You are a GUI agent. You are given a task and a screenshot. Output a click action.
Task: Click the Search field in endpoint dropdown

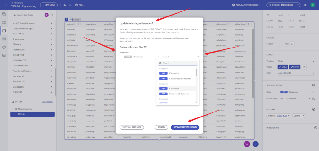pyautogui.click(x=178, y=63)
